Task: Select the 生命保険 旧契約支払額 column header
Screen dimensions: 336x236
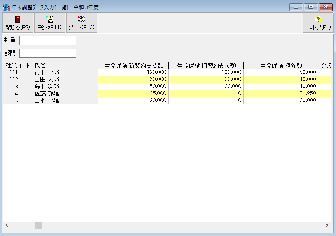Action: (x=206, y=66)
